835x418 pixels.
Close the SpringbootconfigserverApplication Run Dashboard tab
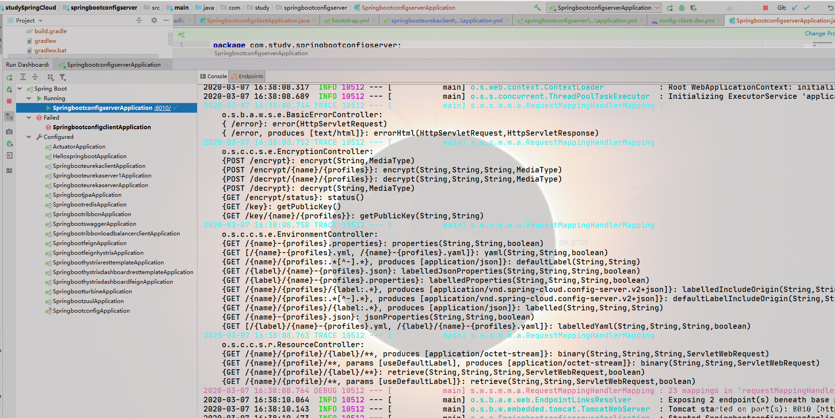point(166,65)
